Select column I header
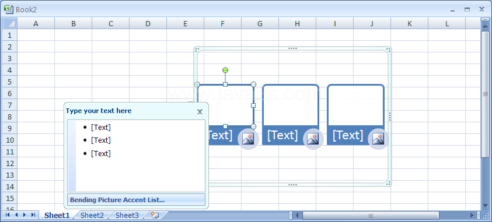492x222 pixels. (x=335, y=23)
